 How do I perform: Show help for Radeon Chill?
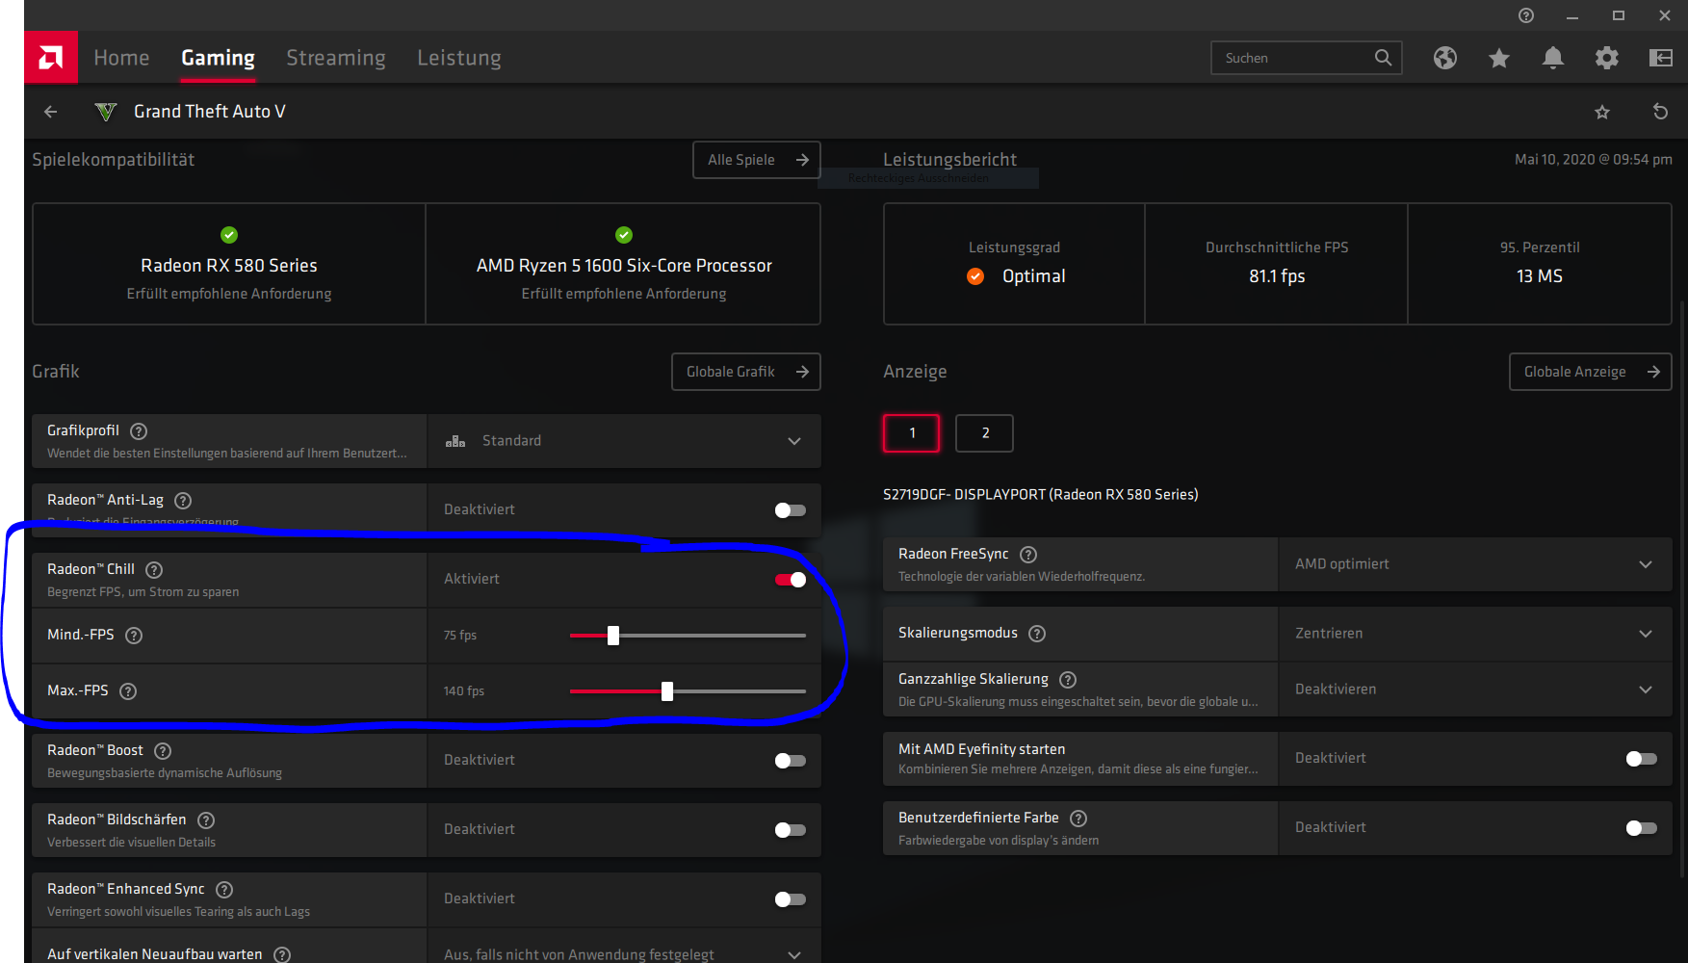click(x=154, y=570)
